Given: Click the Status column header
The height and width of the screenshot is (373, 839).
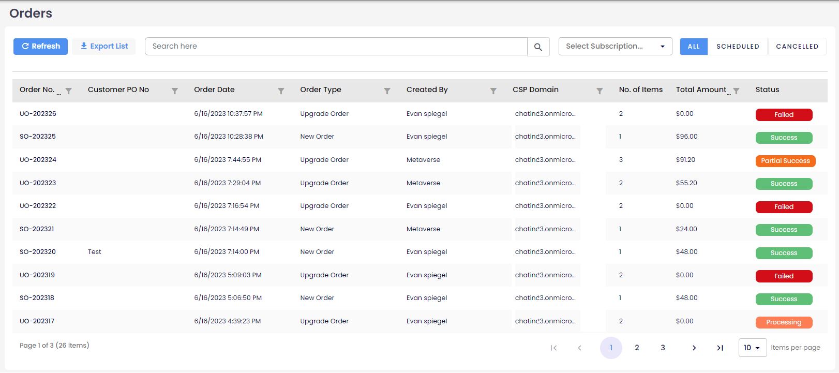Looking at the screenshot, I should (767, 89).
